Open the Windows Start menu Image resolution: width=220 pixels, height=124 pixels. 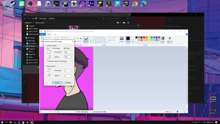pos(2,122)
